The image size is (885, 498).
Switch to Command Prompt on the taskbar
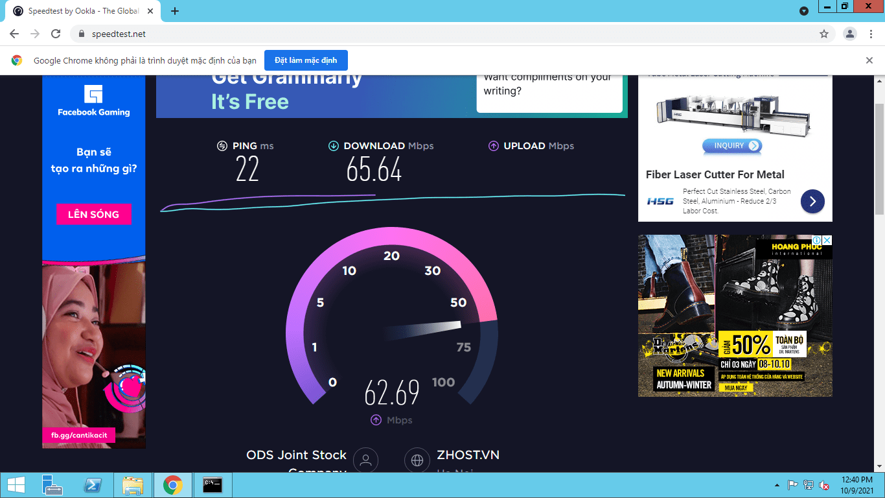point(213,485)
